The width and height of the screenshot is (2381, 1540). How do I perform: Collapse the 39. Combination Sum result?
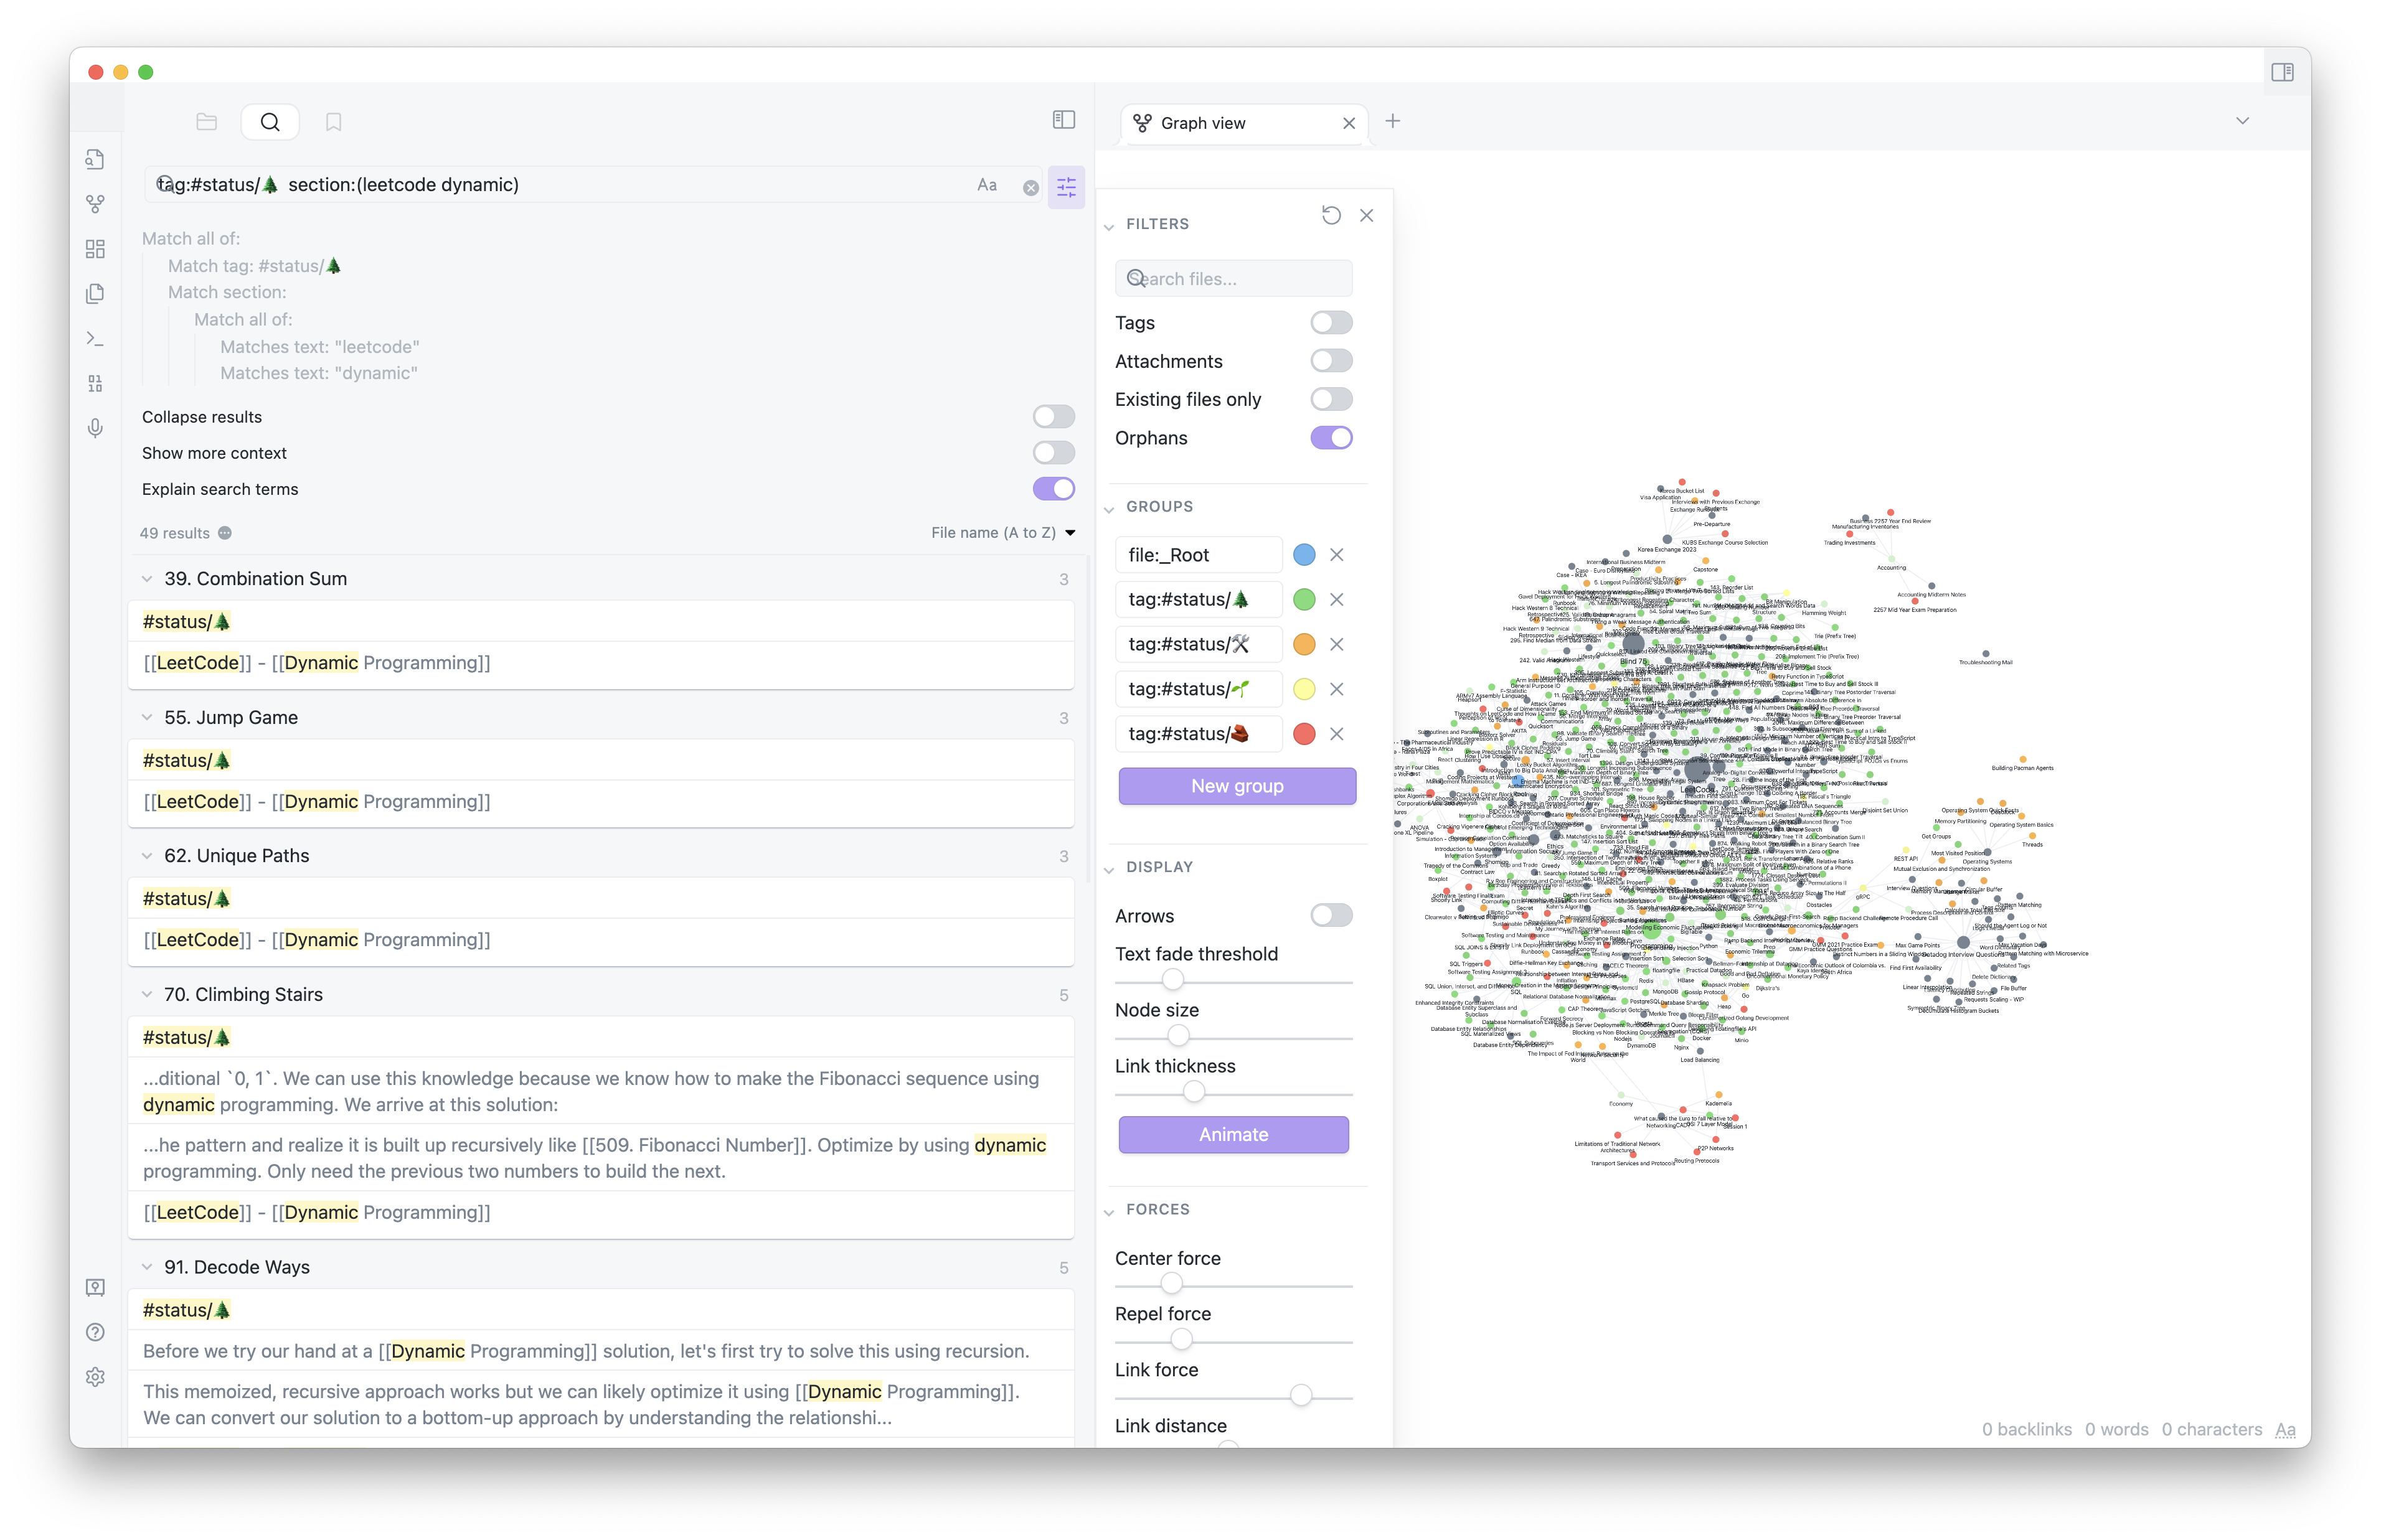coord(147,579)
